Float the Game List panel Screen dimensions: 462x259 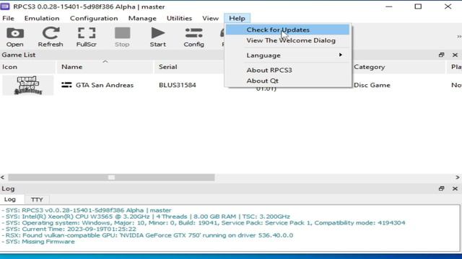click(441, 55)
